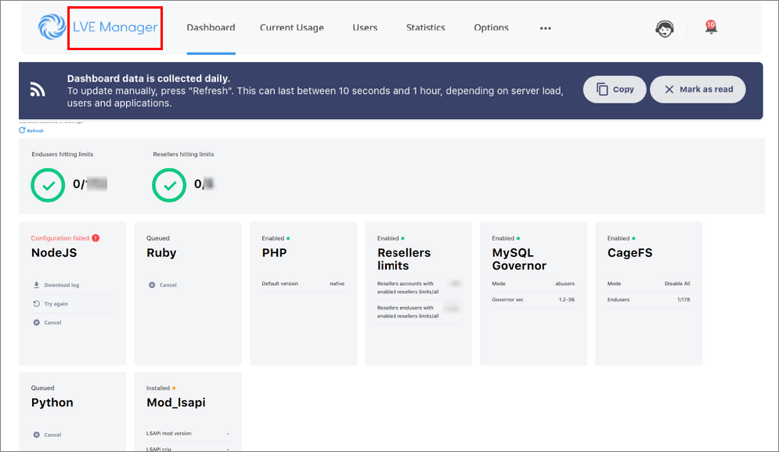779x452 pixels.
Task: Download the NodeJS log
Action: (x=56, y=285)
